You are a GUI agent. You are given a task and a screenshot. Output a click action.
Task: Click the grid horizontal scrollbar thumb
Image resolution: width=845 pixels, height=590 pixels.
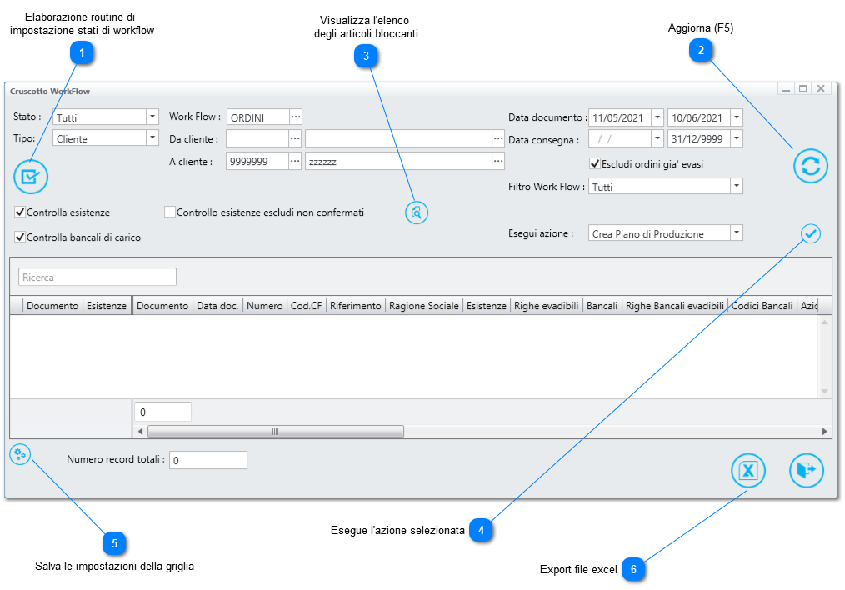(x=275, y=431)
